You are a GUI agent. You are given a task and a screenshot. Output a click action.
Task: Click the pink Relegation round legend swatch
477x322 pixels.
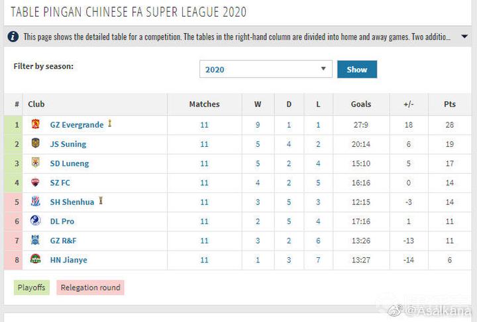90,288
